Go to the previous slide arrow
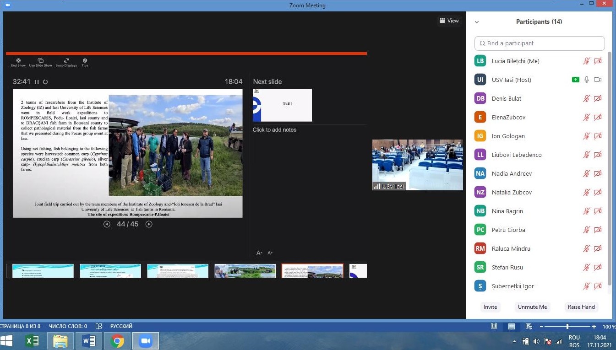 [107, 224]
